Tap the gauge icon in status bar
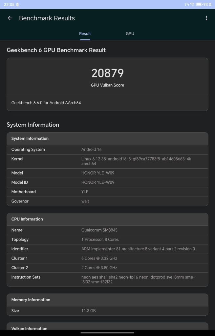Image resolution: width=215 pixels, height=336 pixels. coord(187,5)
